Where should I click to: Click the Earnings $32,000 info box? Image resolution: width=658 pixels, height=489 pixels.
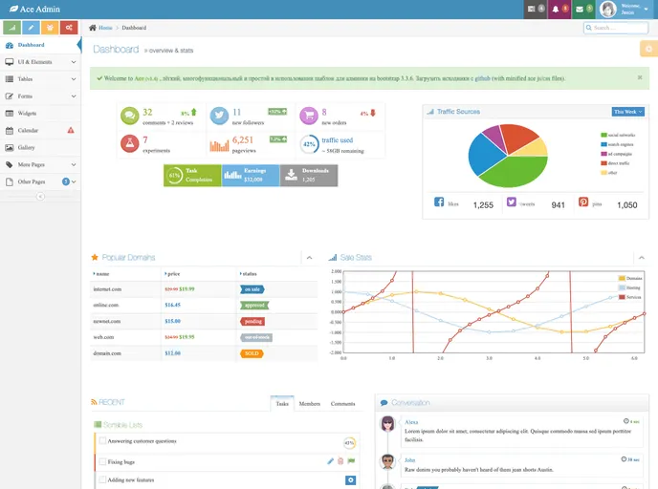click(250, 175)
